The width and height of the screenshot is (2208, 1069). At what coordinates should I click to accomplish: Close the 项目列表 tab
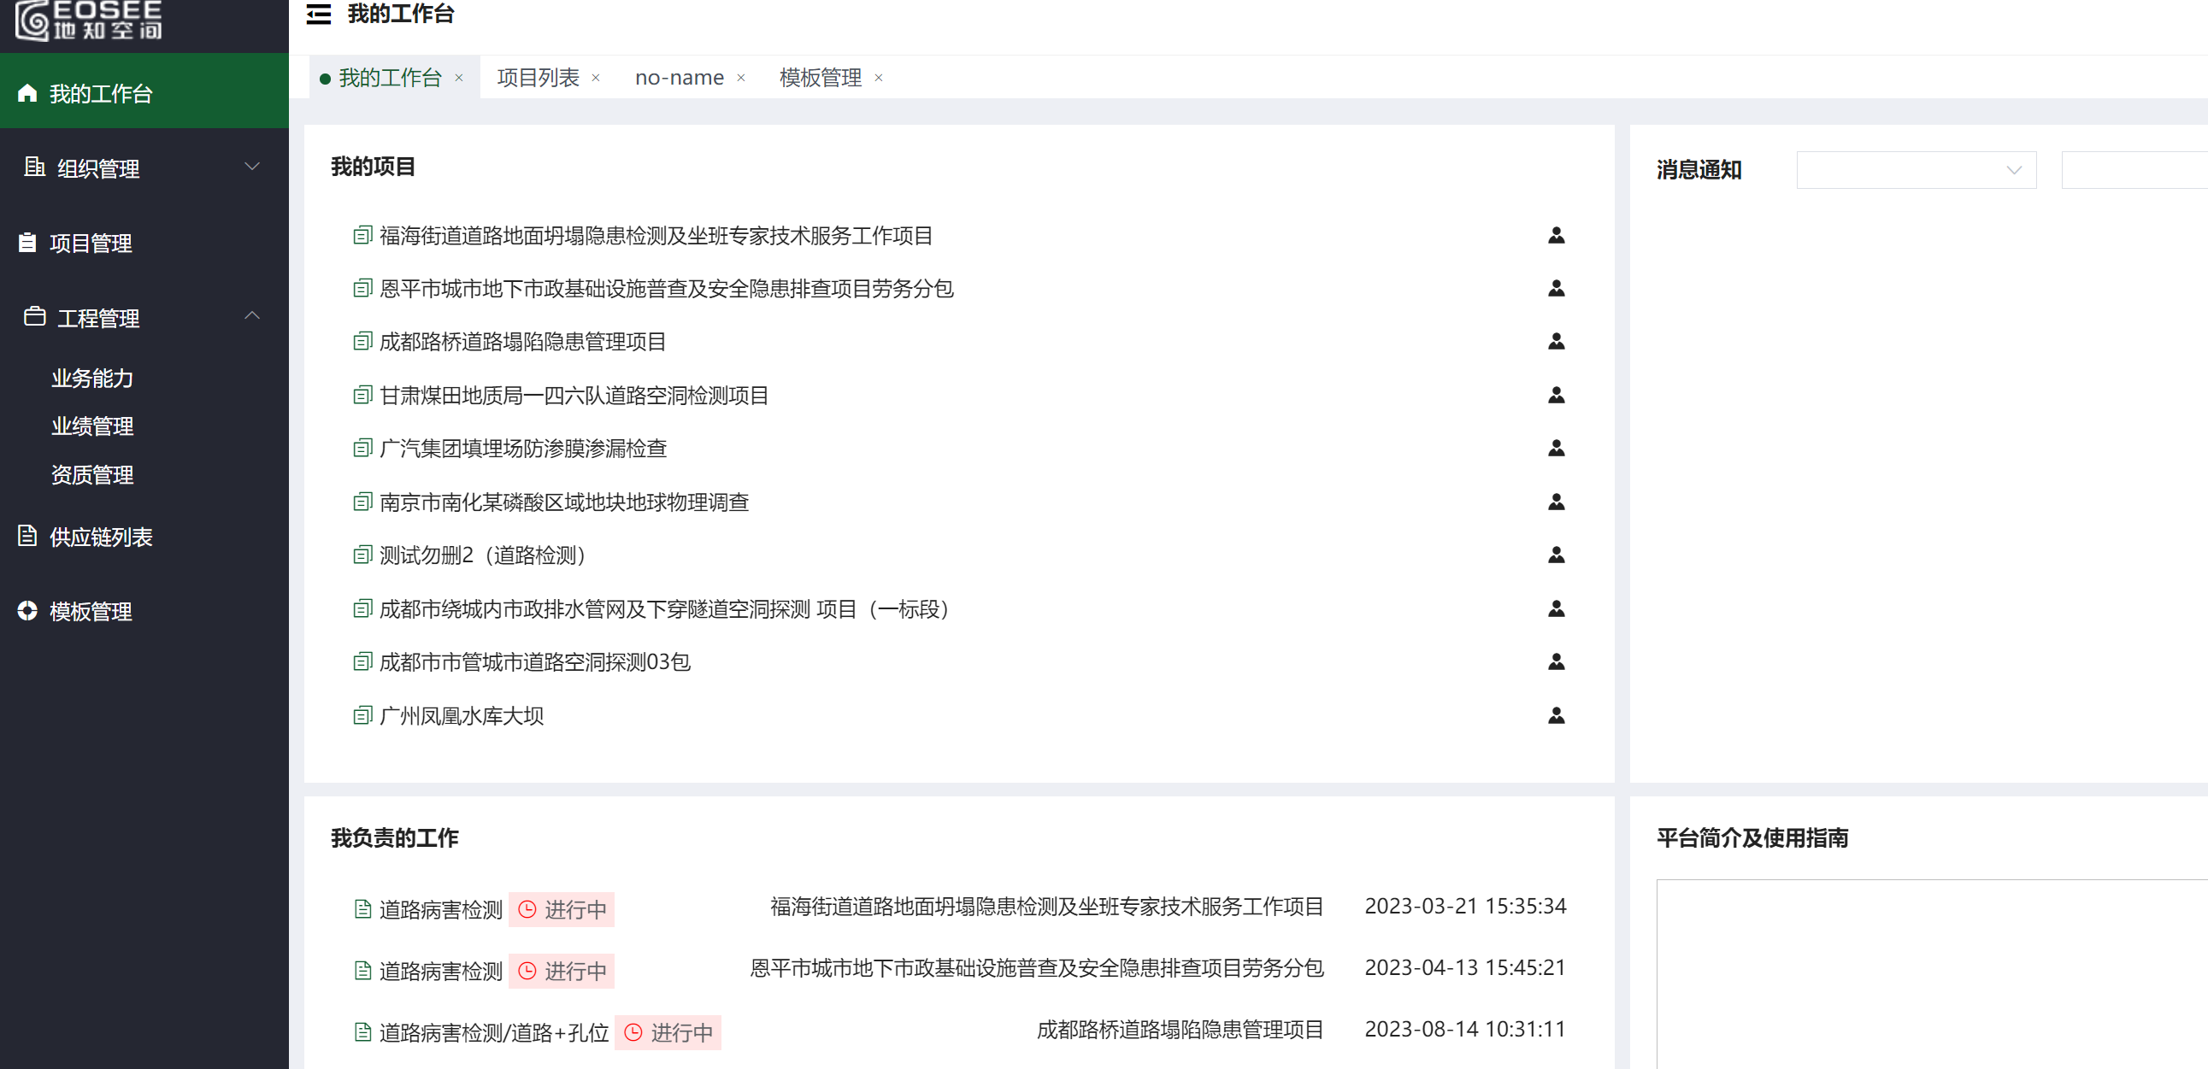click(596, 78)
